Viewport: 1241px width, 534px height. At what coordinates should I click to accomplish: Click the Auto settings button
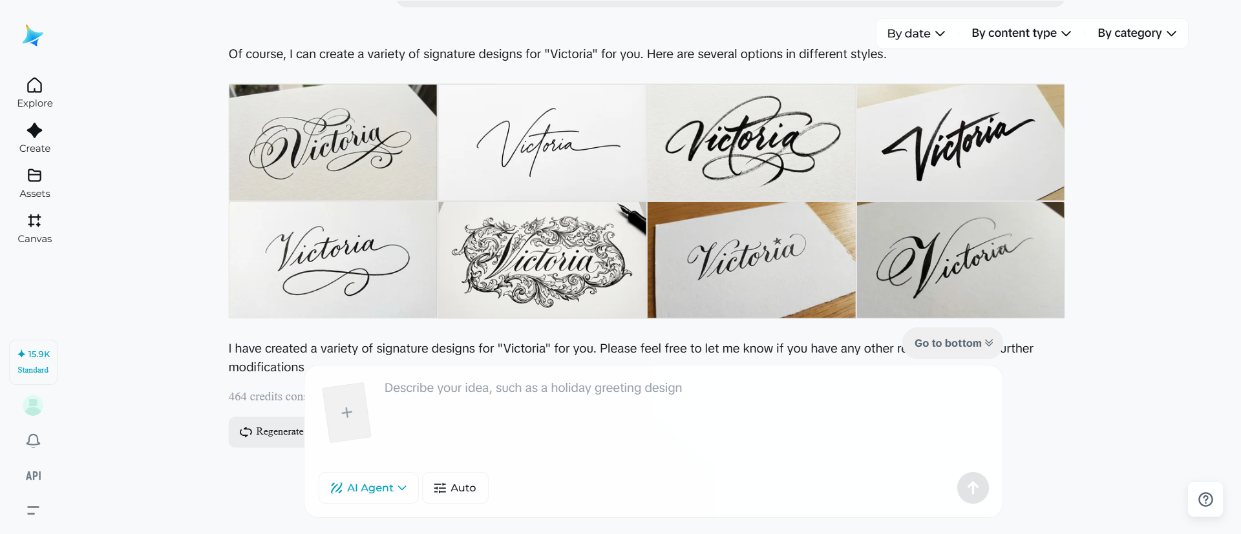[x=455, y=488]
